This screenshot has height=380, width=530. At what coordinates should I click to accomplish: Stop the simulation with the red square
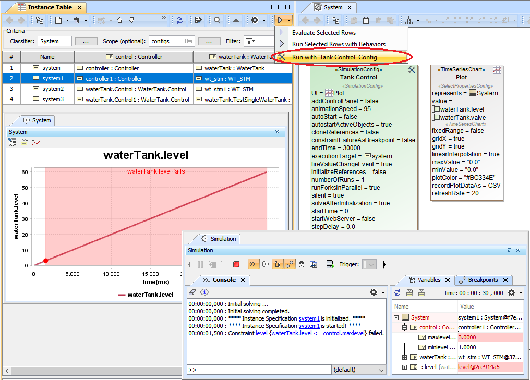[x=236, y=265]
